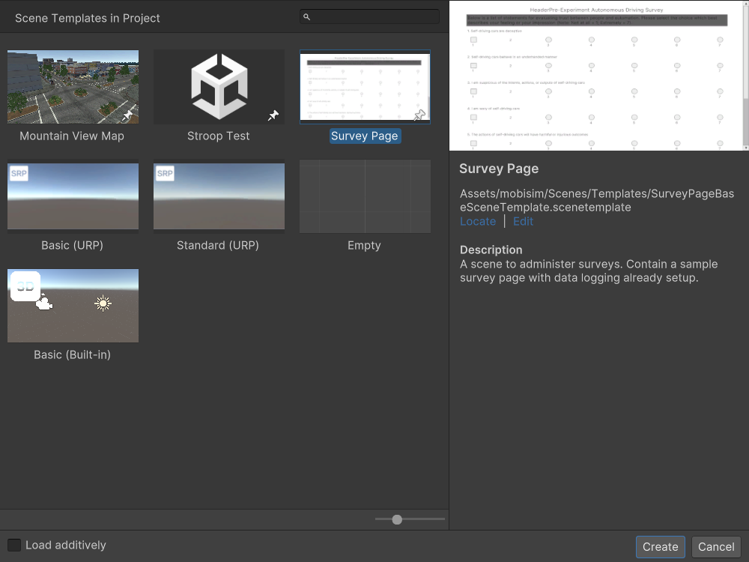The height and width of the screenshot is (562, 749).
Task: Focus the template search field
Action: point(370,17)
